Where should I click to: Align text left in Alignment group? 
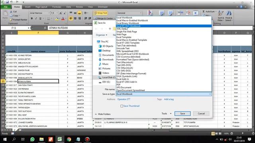71,18
